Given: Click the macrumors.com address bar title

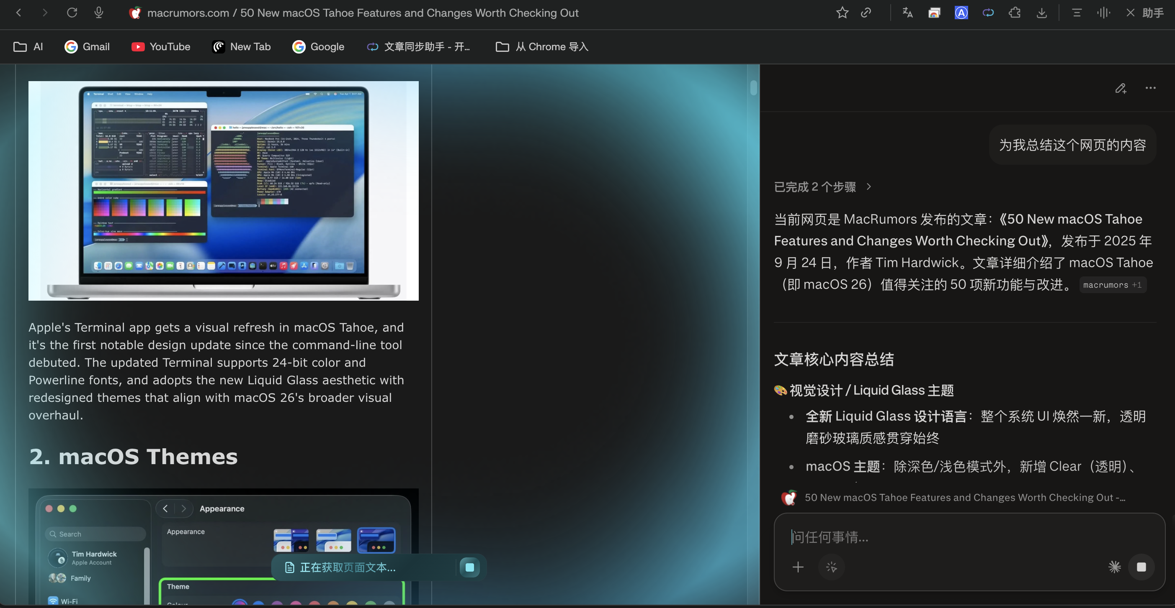Looking at the screenshot, I should coord(363,13).
